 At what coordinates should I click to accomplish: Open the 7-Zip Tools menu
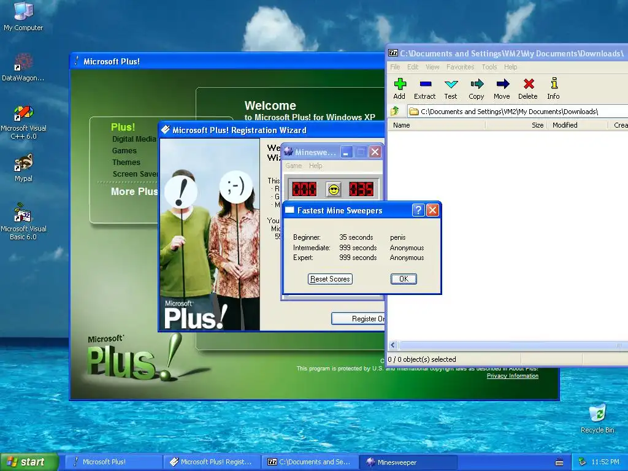point(489,67)
